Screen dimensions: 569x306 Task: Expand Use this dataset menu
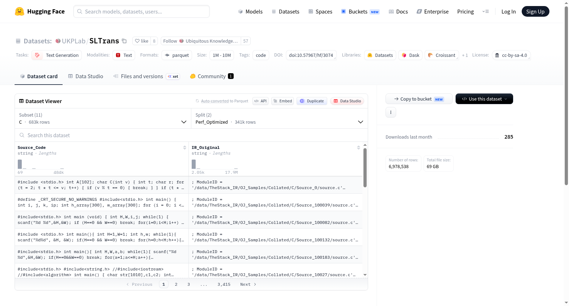point(484,99)
